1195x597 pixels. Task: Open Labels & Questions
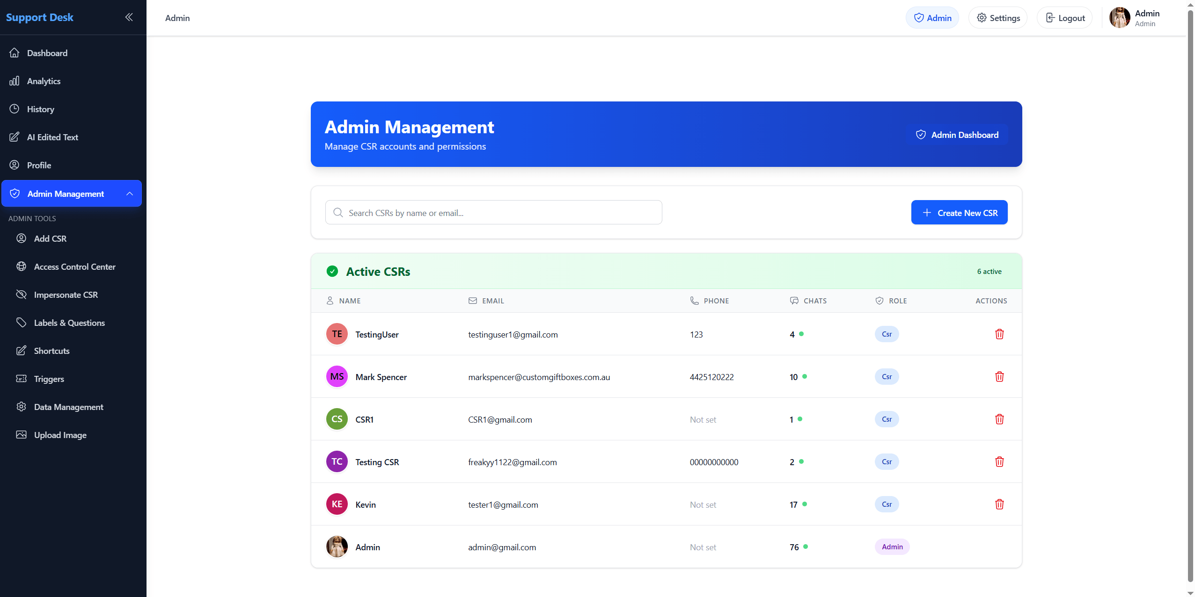click(69, 322)
